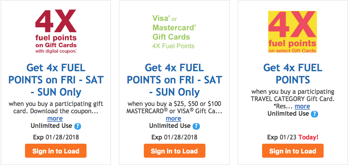Screen dimensions: 348x165
Task: Click the middle coupon's FRI - SAT - SUN heading
Action: 174,80
